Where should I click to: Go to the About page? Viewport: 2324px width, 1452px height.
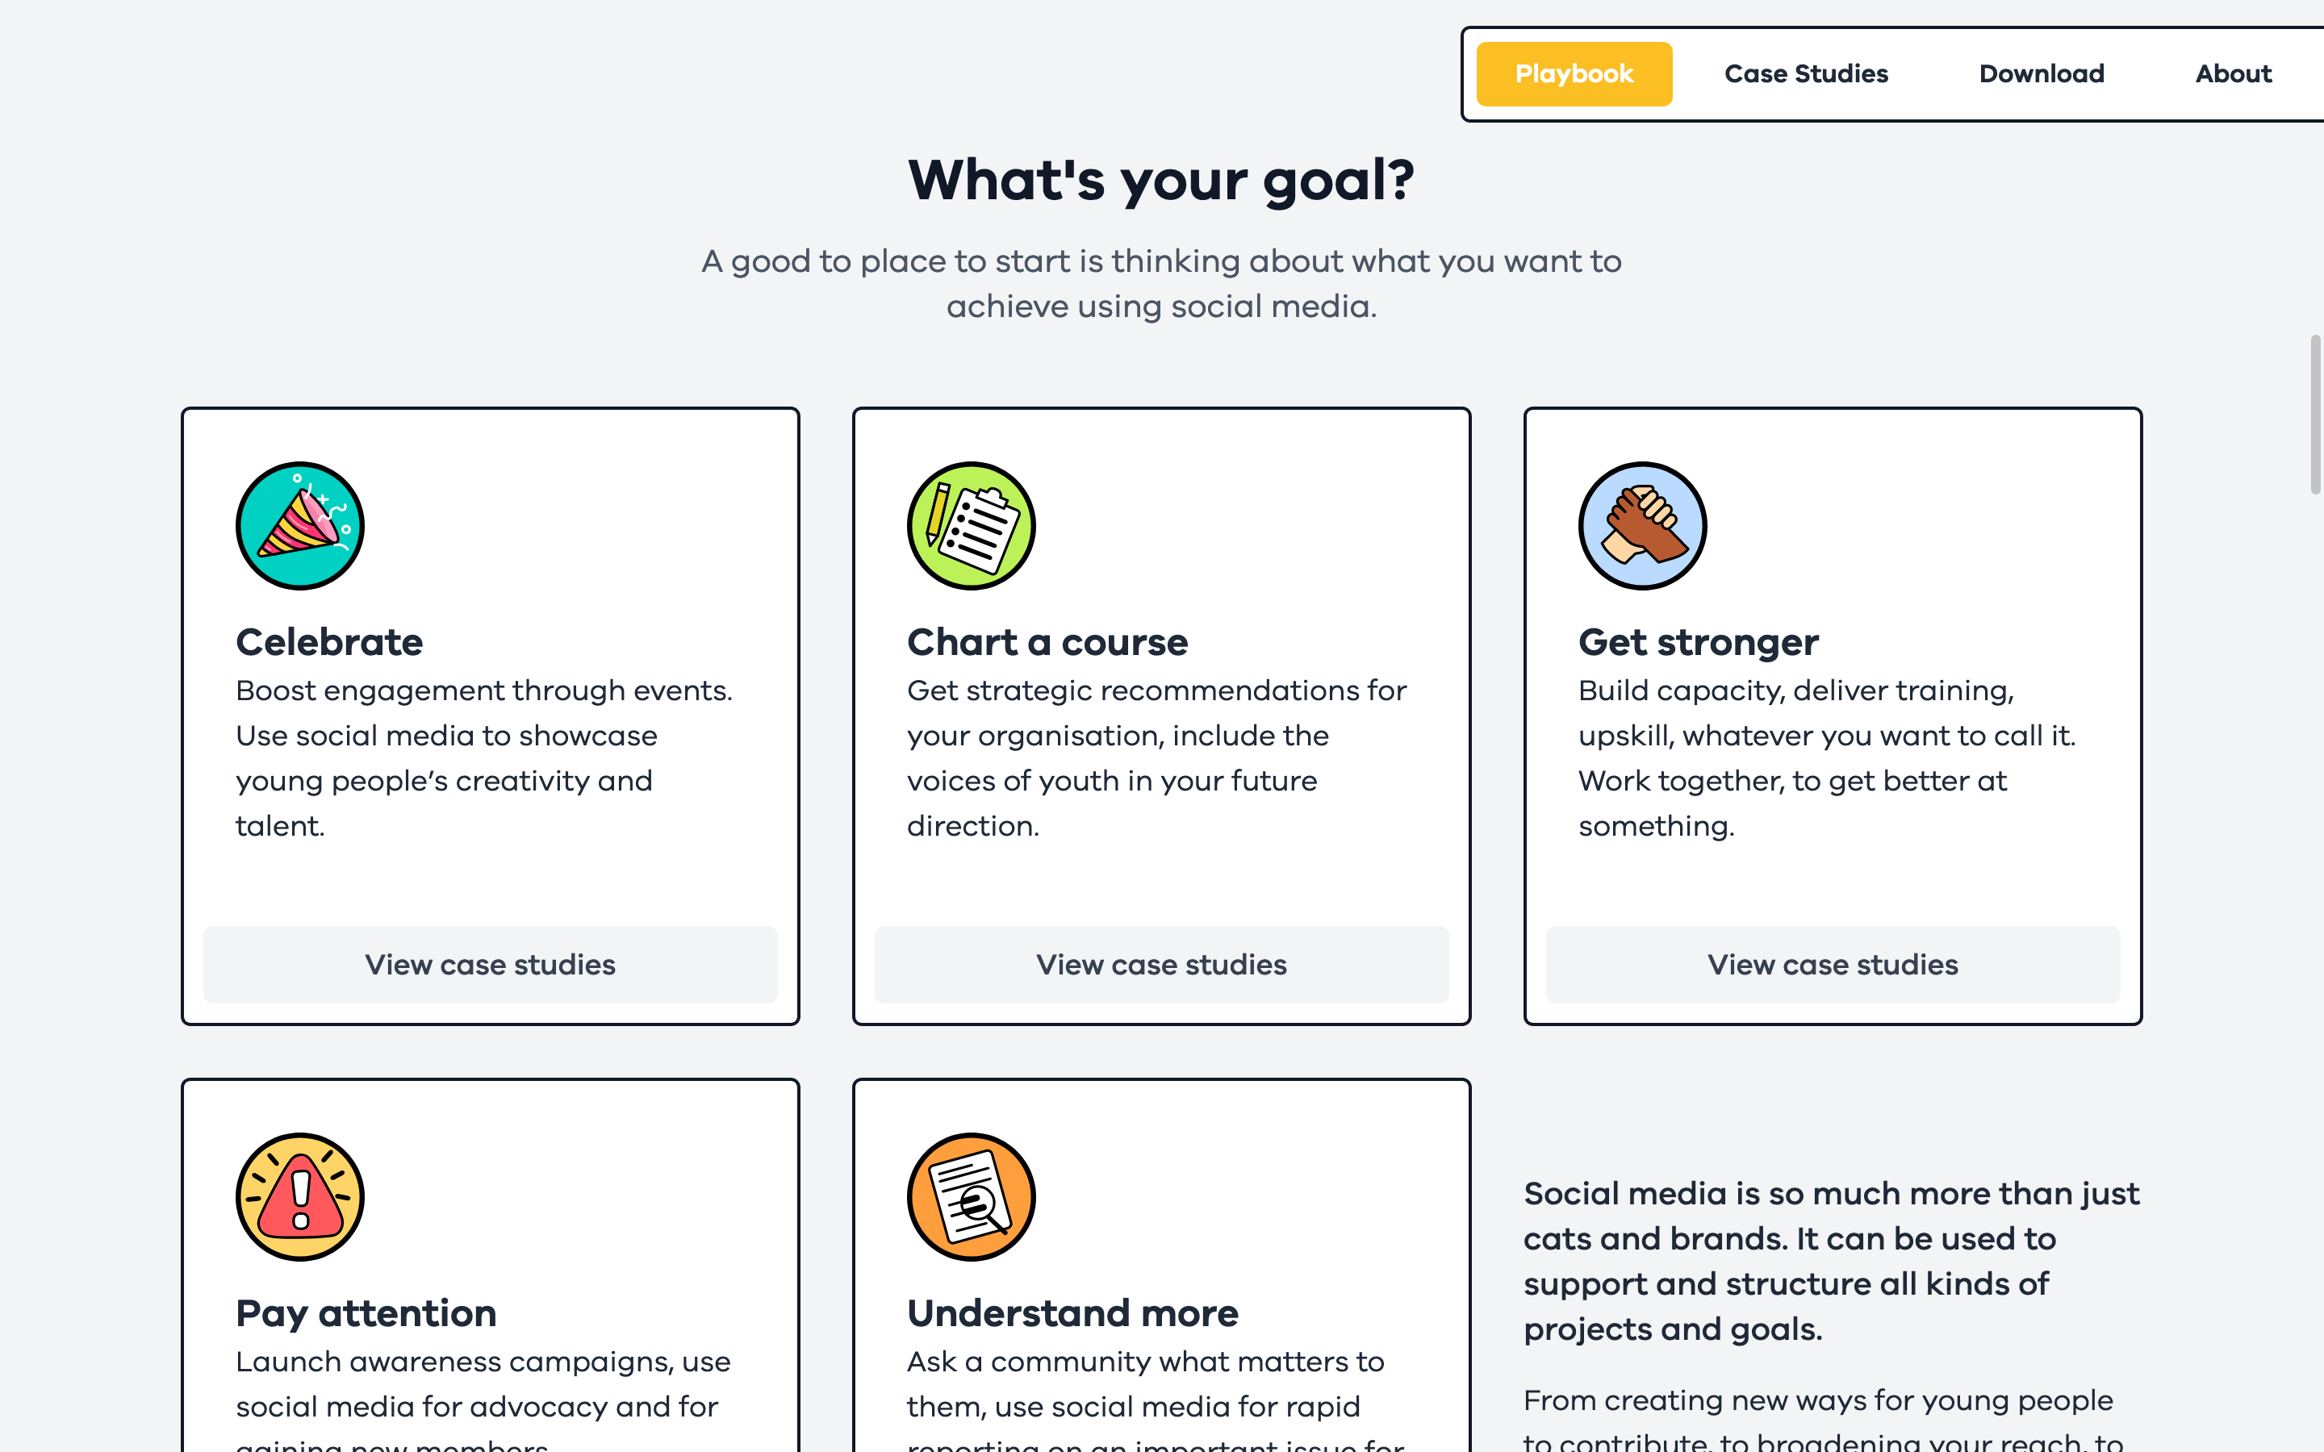tap(2233, 74)
